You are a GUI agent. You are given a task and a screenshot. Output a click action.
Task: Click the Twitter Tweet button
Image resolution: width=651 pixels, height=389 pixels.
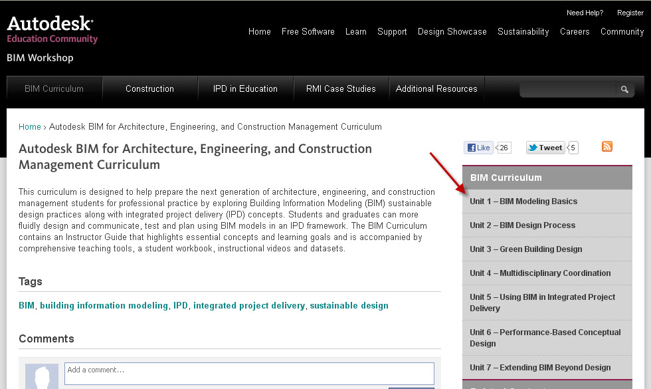coord(545,148)
